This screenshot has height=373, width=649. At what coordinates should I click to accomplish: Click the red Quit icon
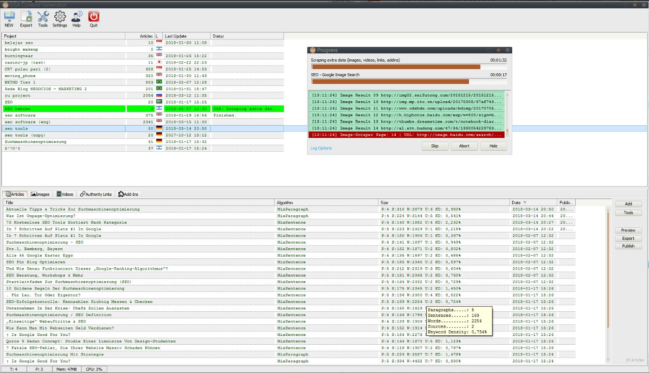click(94, 19)
